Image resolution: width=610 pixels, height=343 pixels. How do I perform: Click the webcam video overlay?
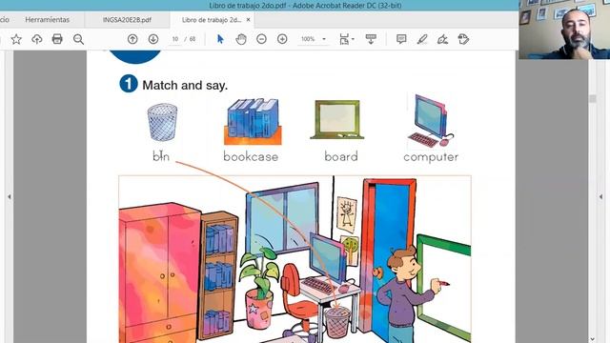[x=564, y=30]
